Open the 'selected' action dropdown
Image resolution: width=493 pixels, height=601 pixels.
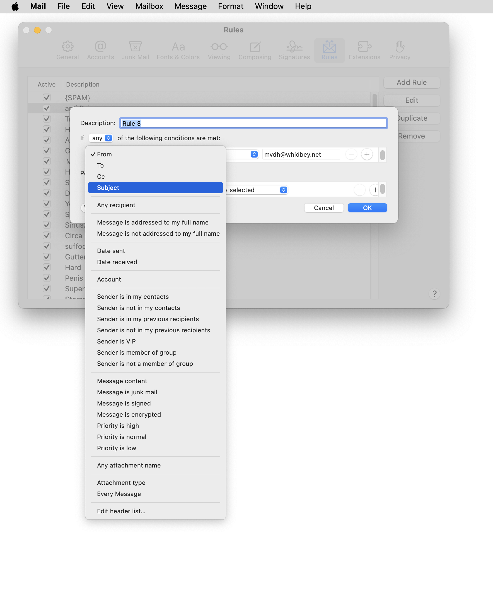[257, 190]
